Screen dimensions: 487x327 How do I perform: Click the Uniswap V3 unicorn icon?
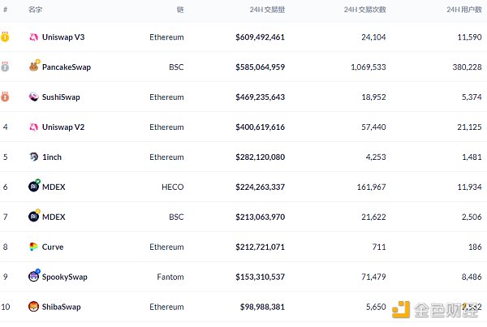tap(33, 37)
